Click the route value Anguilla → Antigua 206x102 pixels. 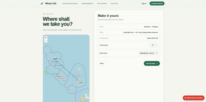tap(151, 27)
